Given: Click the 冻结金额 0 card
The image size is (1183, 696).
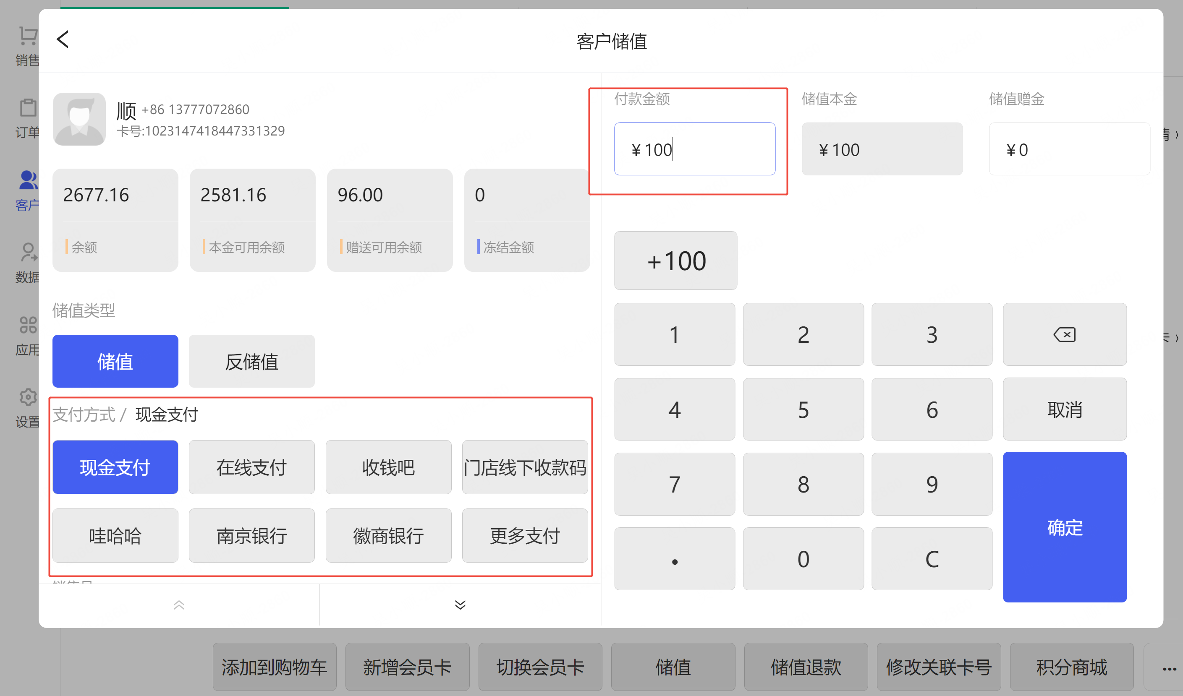Looking at the screenshot, I should click(527, 220).
